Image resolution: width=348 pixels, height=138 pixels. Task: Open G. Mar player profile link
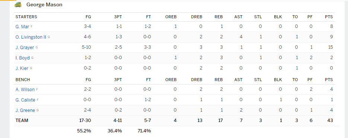tap(22, 27)
